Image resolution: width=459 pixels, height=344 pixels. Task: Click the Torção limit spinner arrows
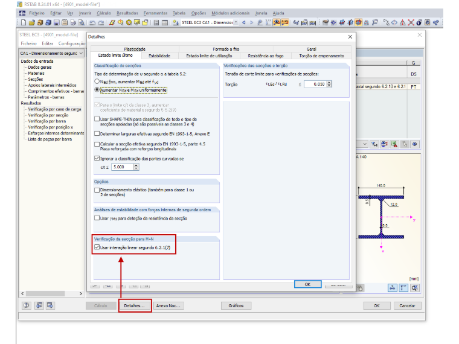click(x=329, y=84)
